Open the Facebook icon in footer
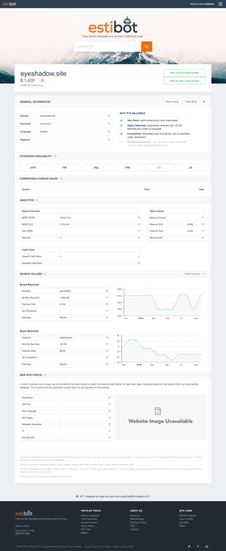The image size is (226, 551). 198,547
